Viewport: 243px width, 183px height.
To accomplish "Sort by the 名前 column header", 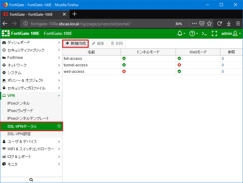I will (92, 52).
